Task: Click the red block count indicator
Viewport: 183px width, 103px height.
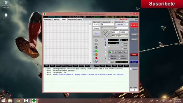Action: point(96,58)
